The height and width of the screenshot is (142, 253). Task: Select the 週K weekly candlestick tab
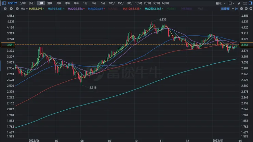50,3
